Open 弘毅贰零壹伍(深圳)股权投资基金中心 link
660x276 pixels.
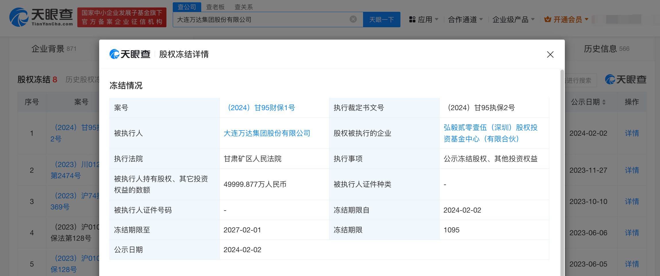click(x=490, y=133)
